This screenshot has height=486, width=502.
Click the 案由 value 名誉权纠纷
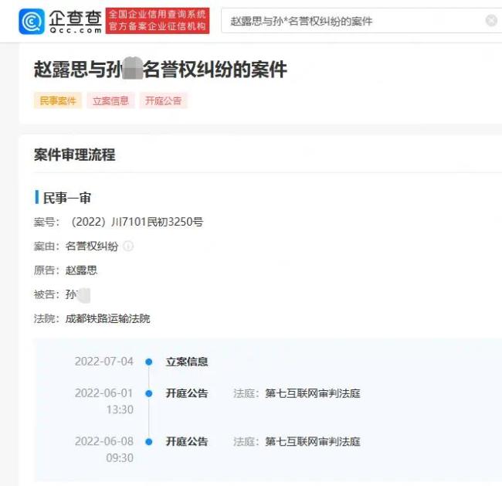(x=92, y=246)
